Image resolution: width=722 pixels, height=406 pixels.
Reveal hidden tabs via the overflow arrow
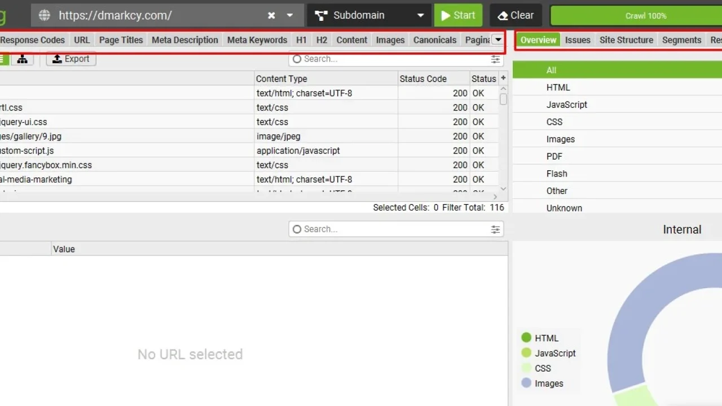498,39
